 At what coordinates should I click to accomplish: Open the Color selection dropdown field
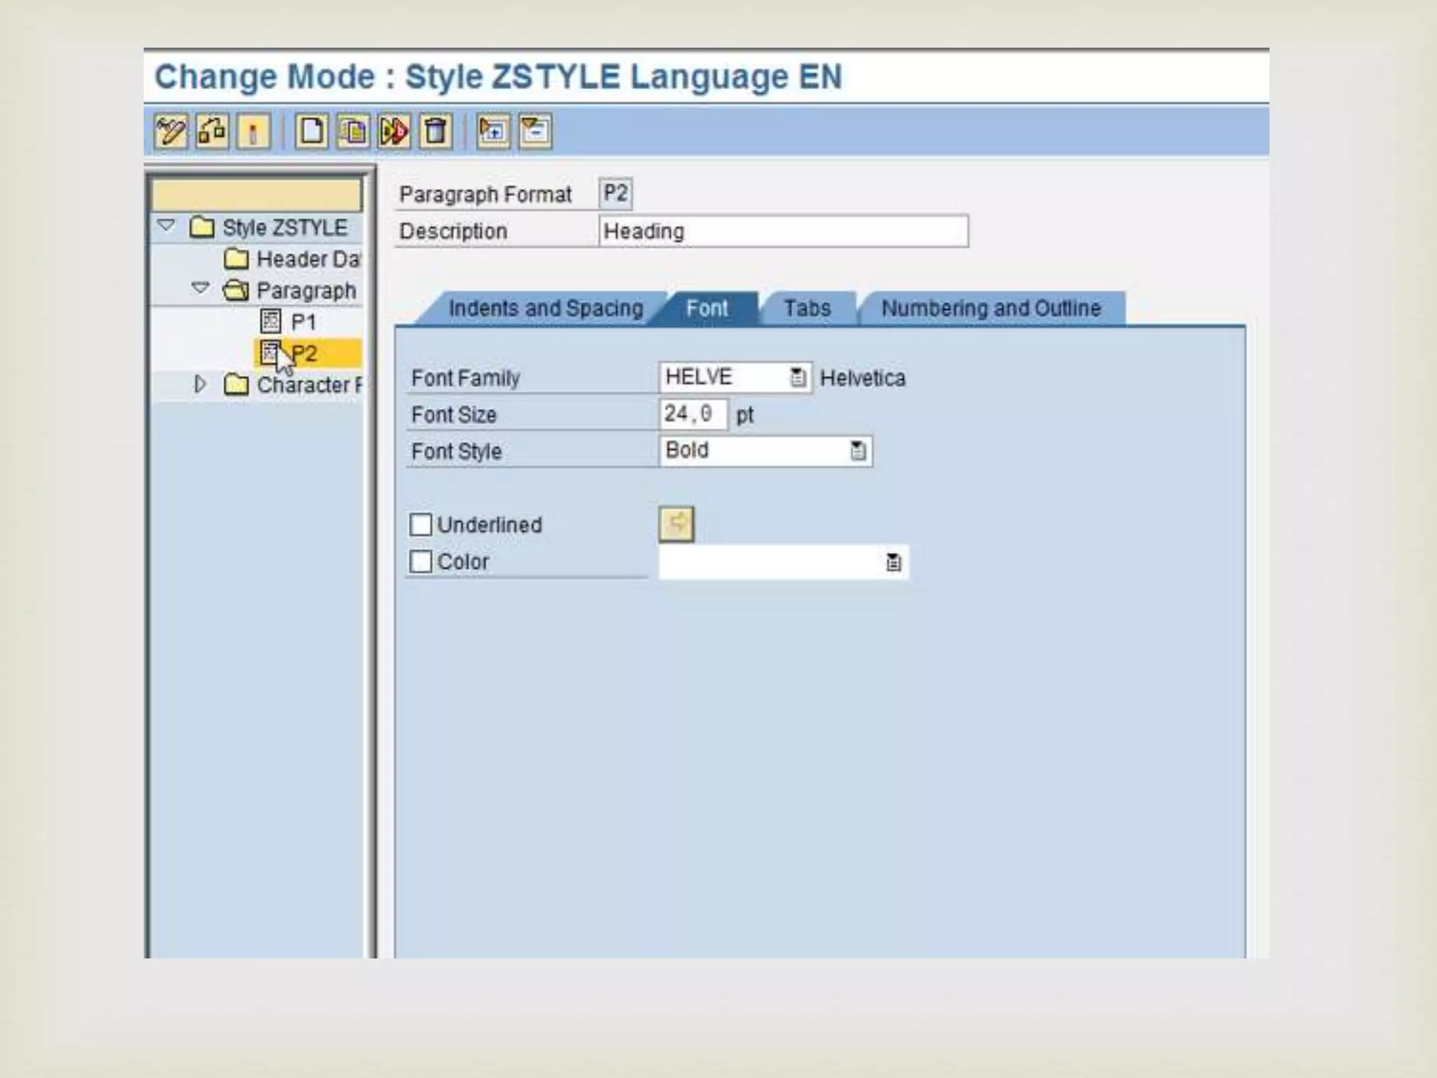(893, 562)
